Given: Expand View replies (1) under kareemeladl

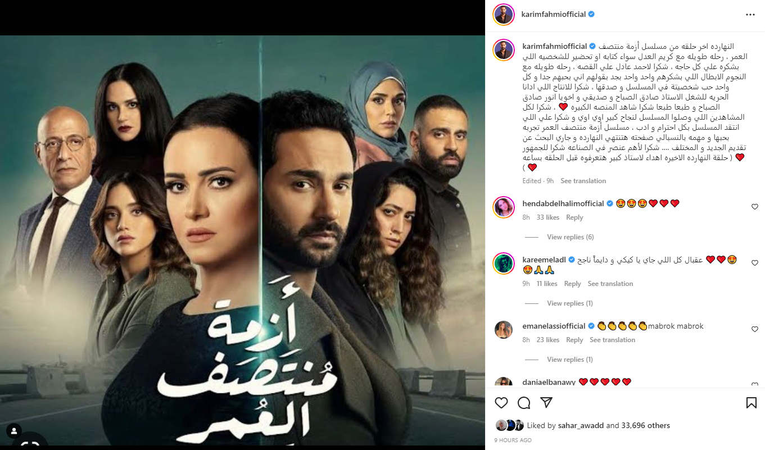Looking at the screenshot, I should click(x=570, y=303).
